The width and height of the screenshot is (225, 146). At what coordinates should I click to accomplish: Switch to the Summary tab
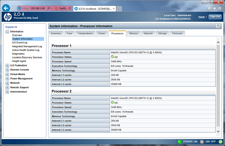56,34
